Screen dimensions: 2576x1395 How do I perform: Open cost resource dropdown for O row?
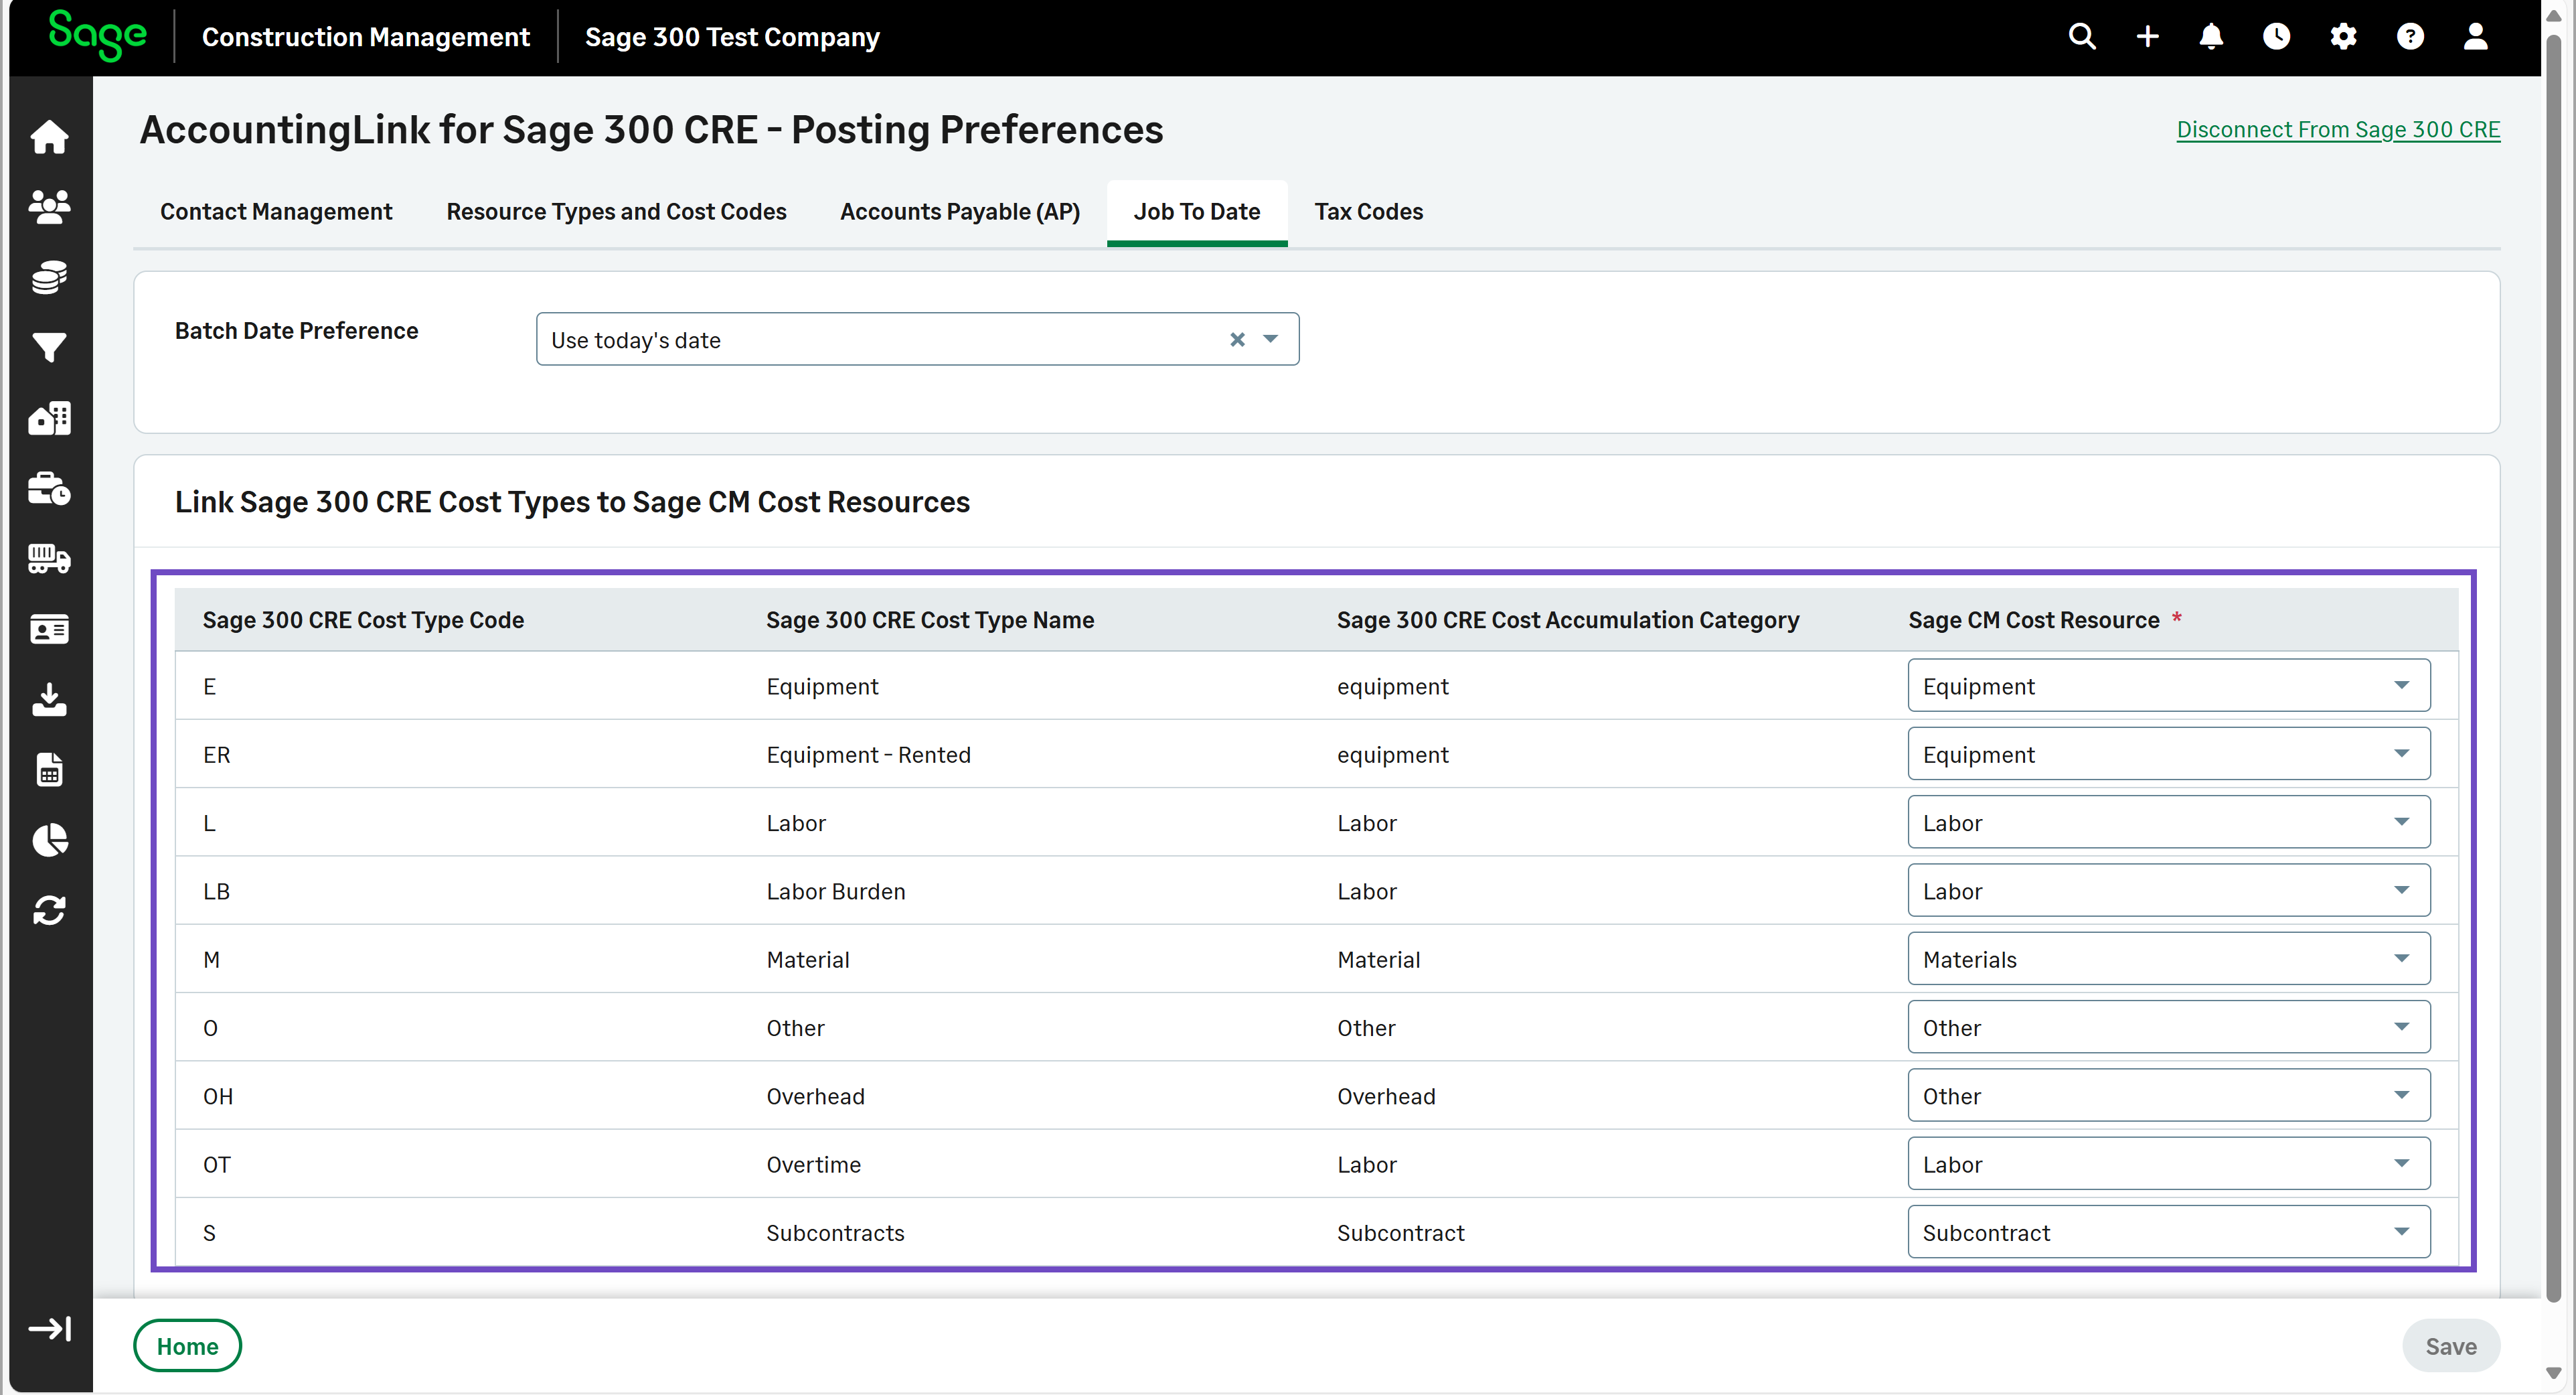2168,1027
